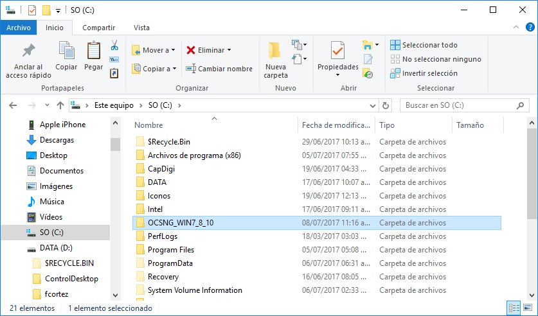The image size is (538, 316).
Task: Go back with the left arrow
Action: 13,105
